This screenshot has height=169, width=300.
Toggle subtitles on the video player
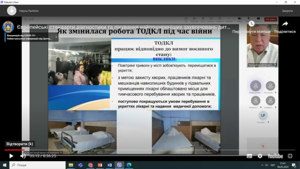[249, 156]
